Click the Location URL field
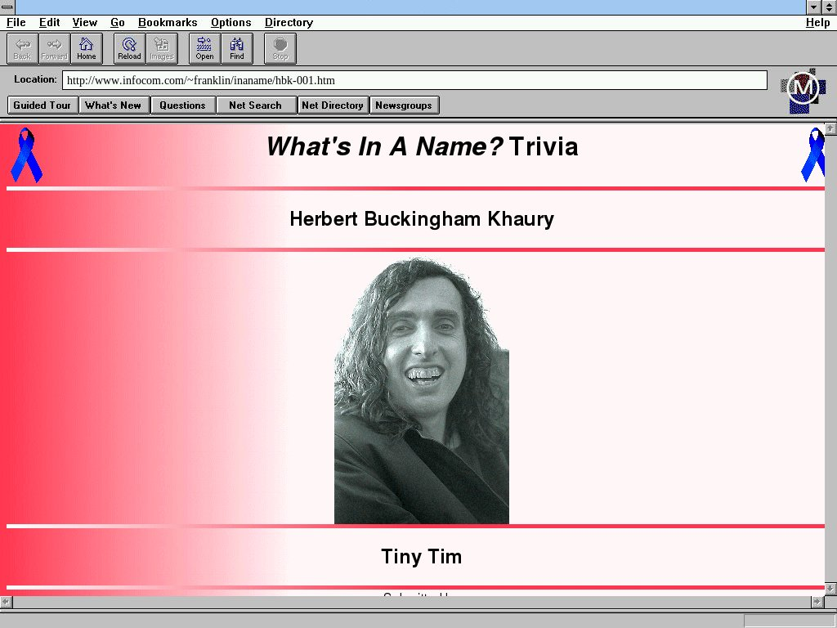Screen dimensions: 837x628 (414, 80)
